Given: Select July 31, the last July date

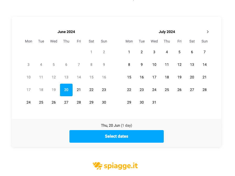Looking at the screenshot, I should (154, 102).
